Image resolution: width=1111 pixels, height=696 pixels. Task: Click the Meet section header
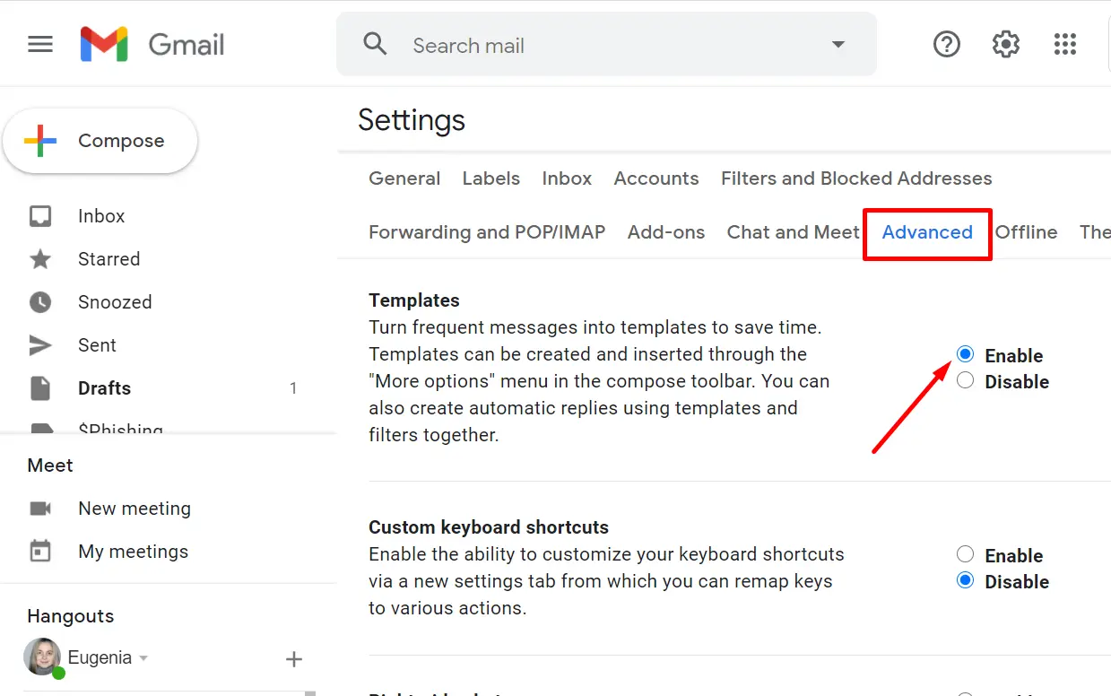(x=50, y=465)
